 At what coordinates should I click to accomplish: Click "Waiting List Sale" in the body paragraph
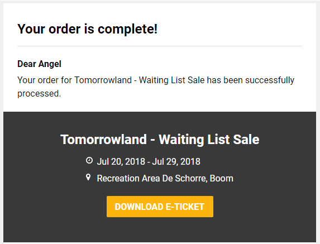click(x=171, y=80)
